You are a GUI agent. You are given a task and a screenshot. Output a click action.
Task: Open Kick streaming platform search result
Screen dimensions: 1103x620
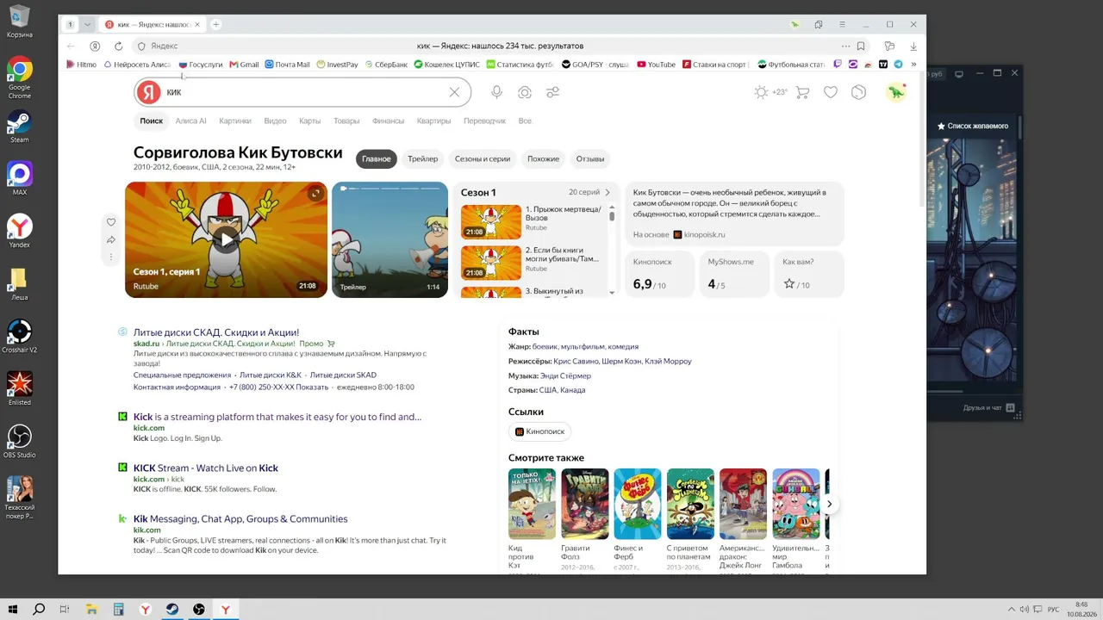pyautogui.click(x=277, y=417)
